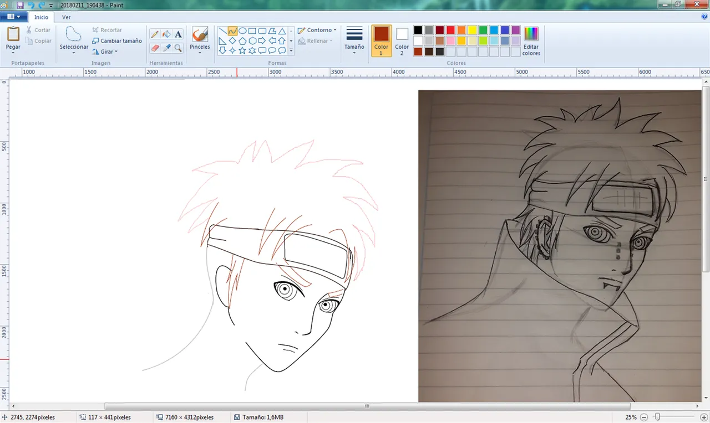Viewport: 710px width, 423px height.
Task: Open the Girar rotate dropdown
Action: tap(105, 51)
